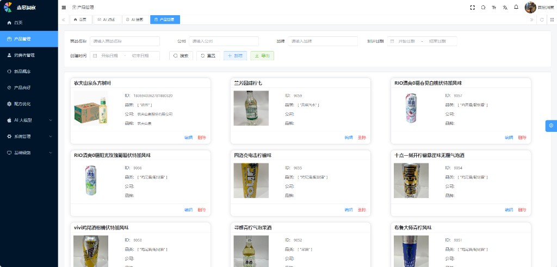Open product 9051 blue can image
The image size is (557, 267).
coord(411,251)
